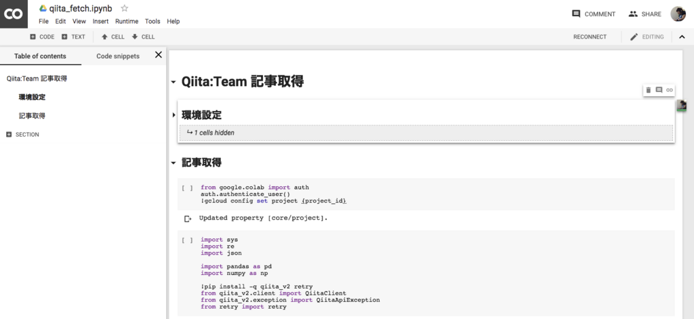This screenshot has height=319, width=694.
Task: Collapse the Qiita:Team 記事取得 heading
Action: (x=173, y=83)
